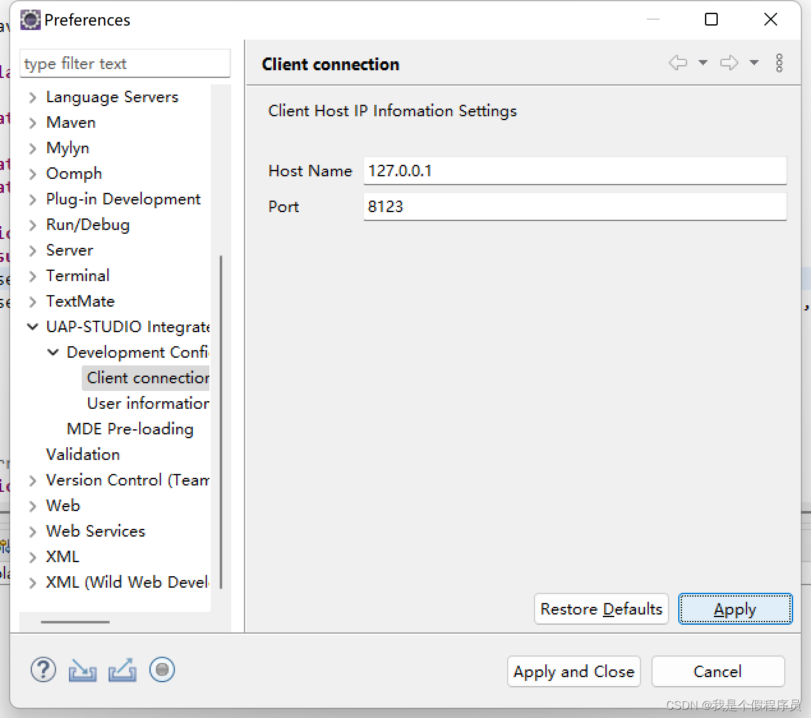
Task: Select the Plug-in Development label
Action: (x=123, y=199)
